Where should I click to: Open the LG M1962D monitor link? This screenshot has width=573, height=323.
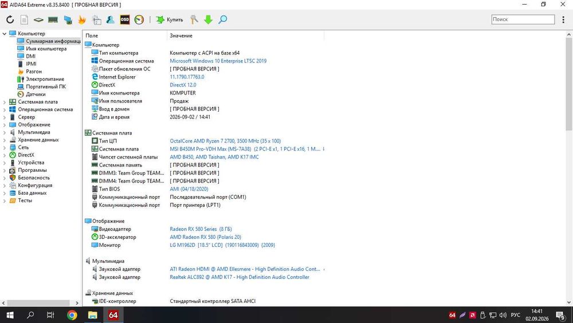click(222, 245)
